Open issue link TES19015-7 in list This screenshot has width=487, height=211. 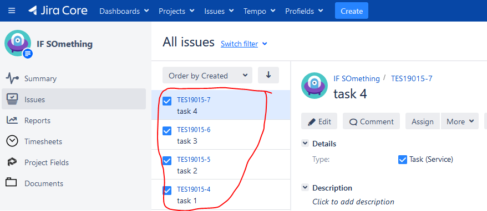[x=194, y=100]
